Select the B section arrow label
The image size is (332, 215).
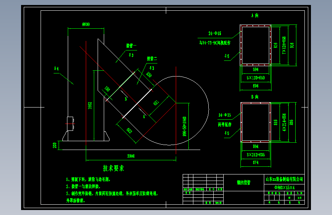[126, 99]
